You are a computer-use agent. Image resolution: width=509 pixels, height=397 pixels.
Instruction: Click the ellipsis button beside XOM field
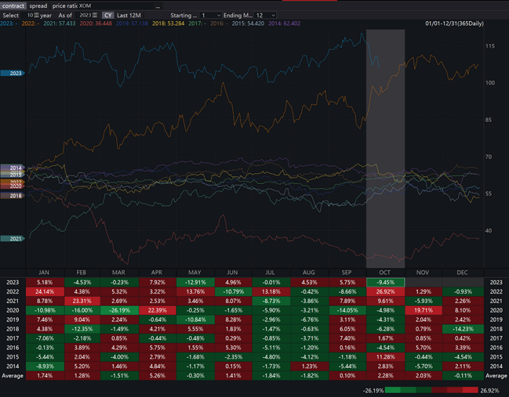pyautogui.click(x=158, y=6)
